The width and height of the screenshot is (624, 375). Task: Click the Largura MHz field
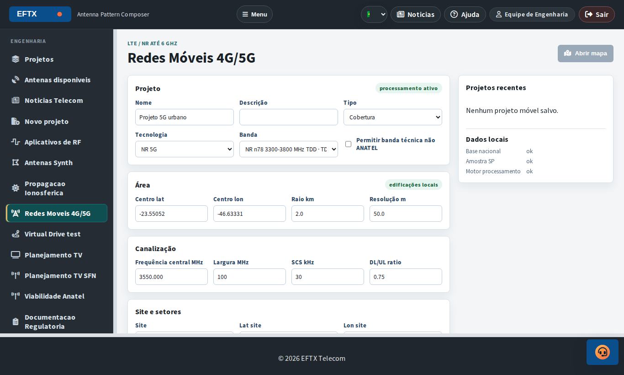(249, 277)
